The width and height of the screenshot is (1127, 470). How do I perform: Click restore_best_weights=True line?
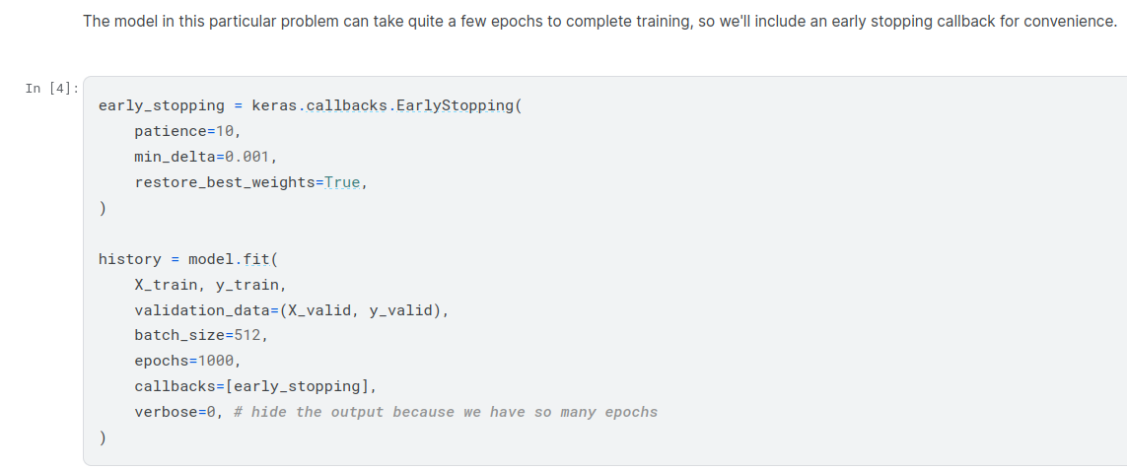point(250,182)
